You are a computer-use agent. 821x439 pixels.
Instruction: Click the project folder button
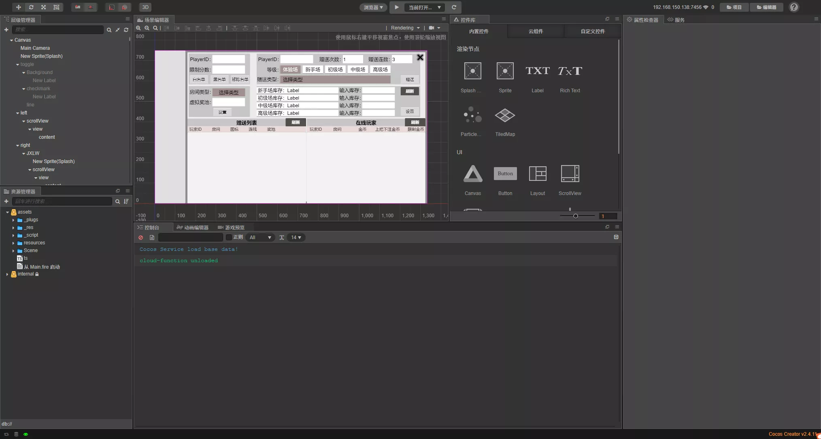pos(734,7)
